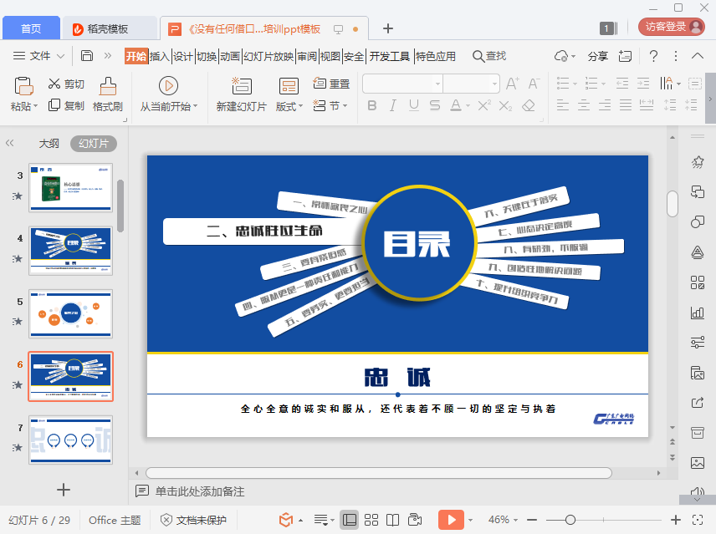Click the superscript icon
The height and width of the screenshot is (534, 716).
pyautogui.click(x=484, y=106)
